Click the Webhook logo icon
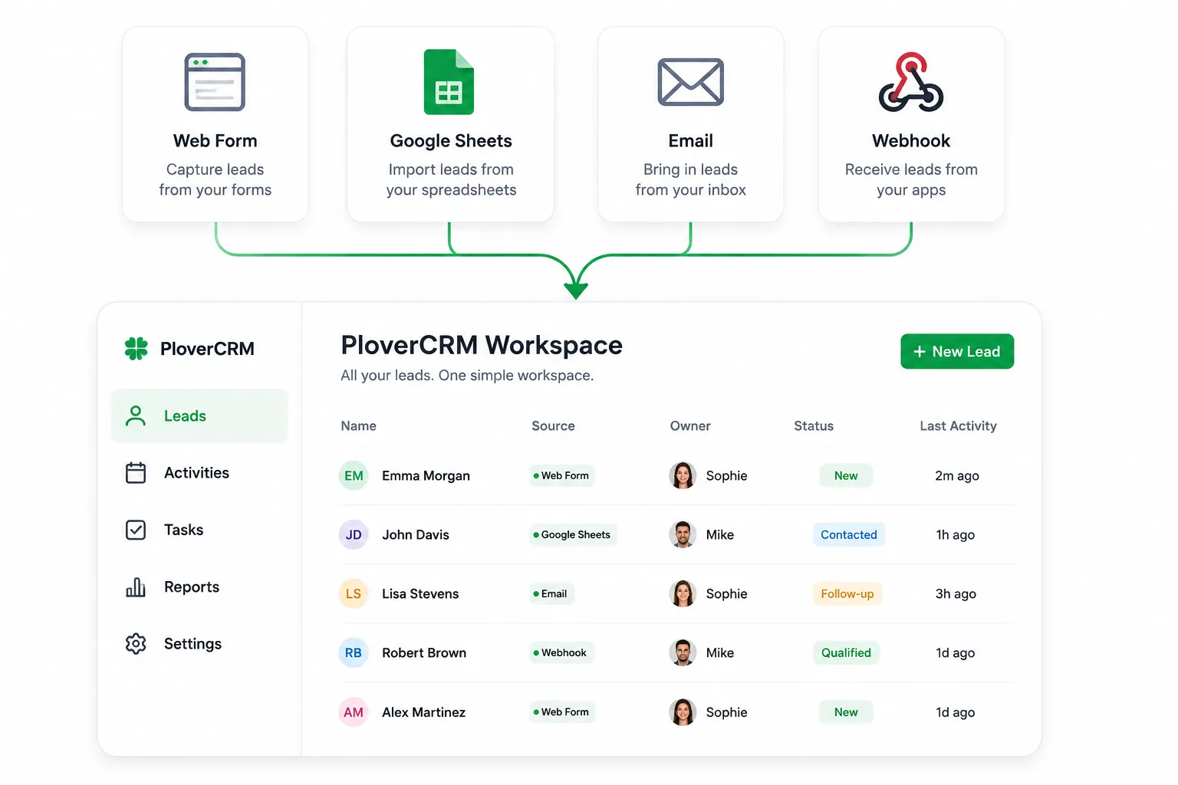 tap(911, 82)
